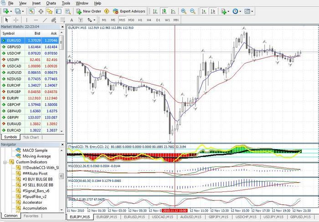
Task: Open the New Chart toolbar icon
Action: pyautogui.click(x=5, y=11)
